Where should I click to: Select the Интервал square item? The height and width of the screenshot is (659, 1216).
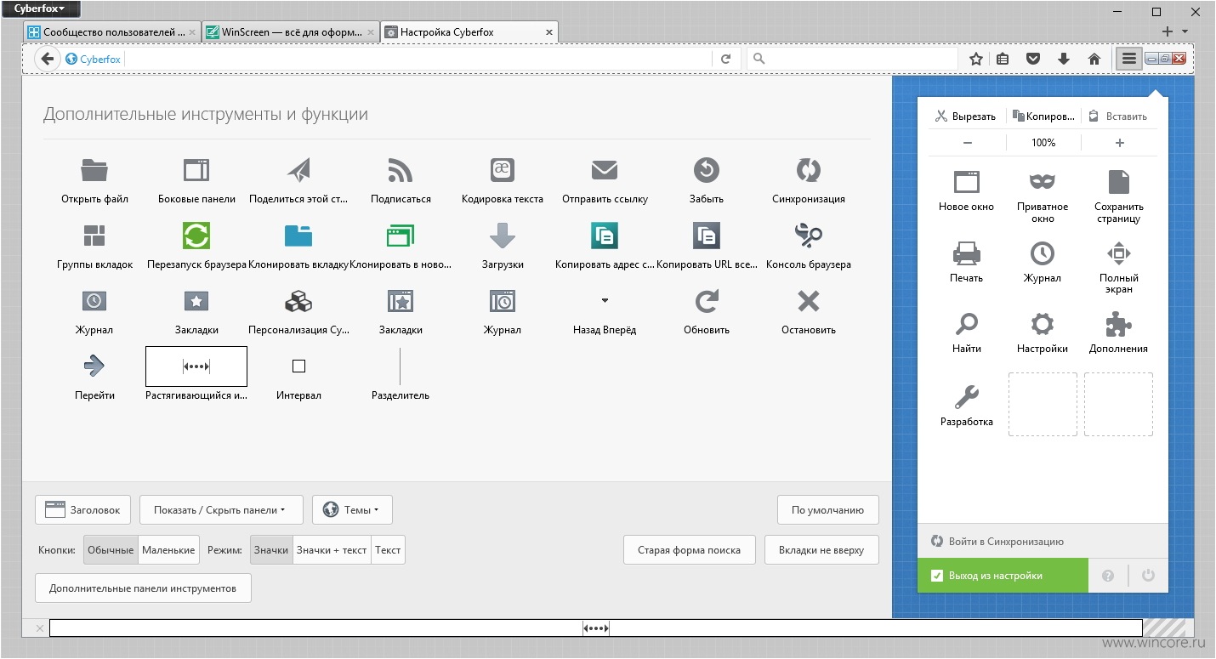tap(298, 366)
